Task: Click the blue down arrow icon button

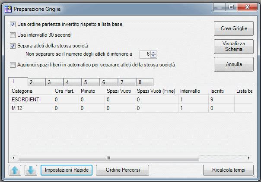Action: coord(31,170)
